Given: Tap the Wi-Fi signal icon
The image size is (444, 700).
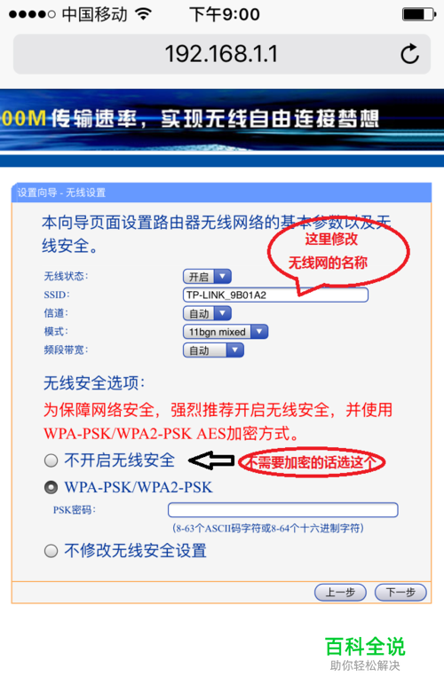Looking at the screenshot, I should [143, 14].
